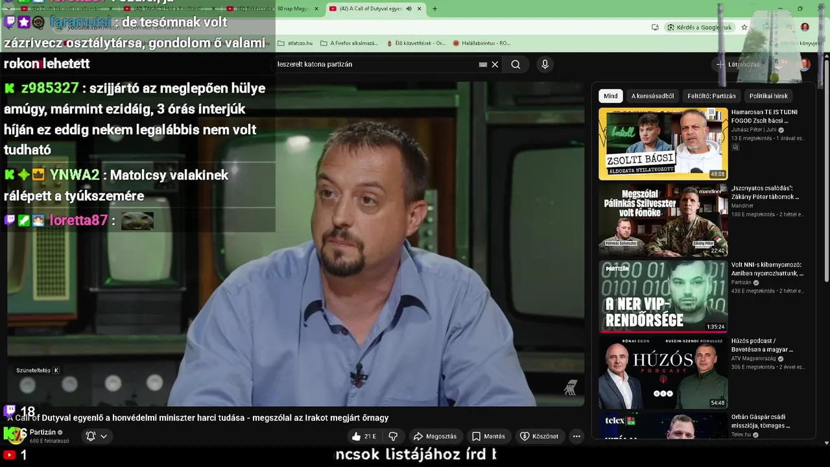
Task: Open a new browser tab with plus
Action: click(434, 8)
